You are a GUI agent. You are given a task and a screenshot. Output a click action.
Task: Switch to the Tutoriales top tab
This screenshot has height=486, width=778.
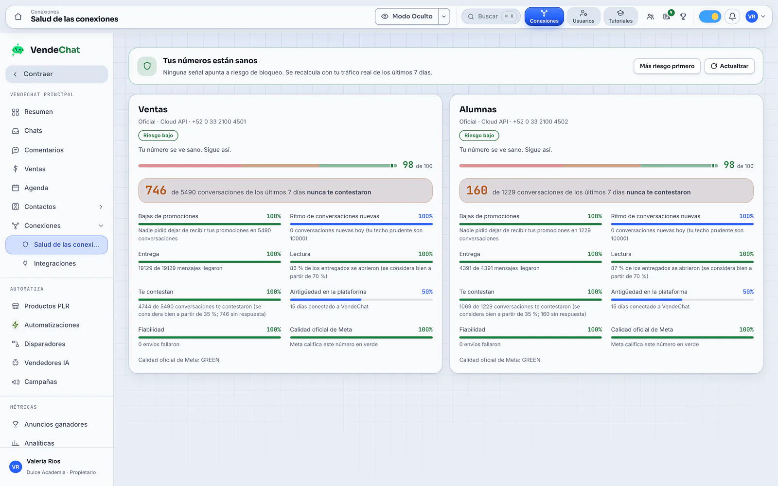tap(620, 17)
